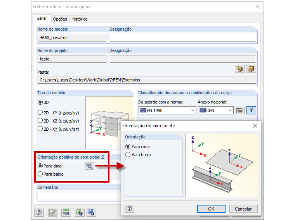Open help in the main dialog
Image resolution: width=295 pixels, height=221 pixels.
coord(39,212)
